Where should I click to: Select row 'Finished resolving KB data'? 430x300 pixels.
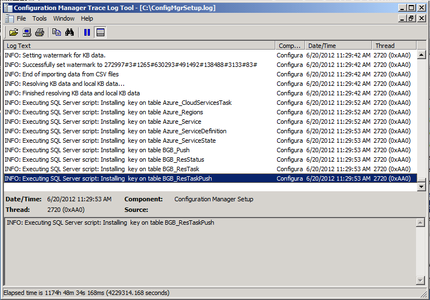[211, 93]
